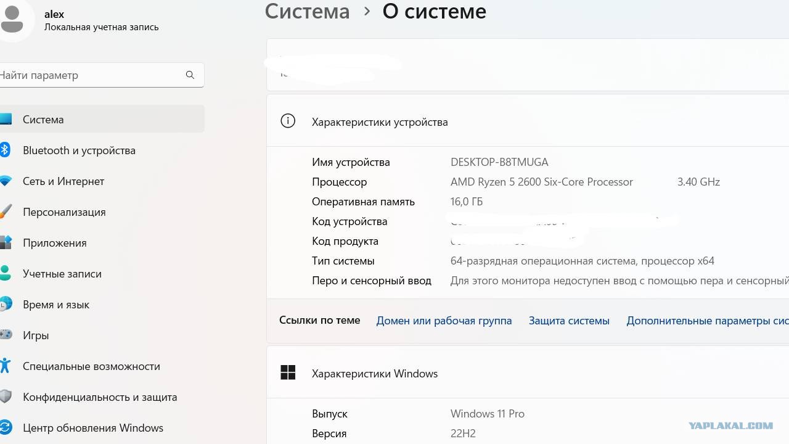Image resolution: width=789 pixels, height=444 pixels.
Task: Focus the Найти параметр search field
Action: coord(101,75)
